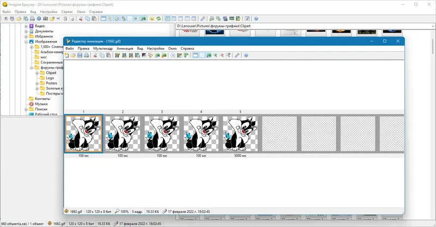Click the paste clipboard icon in Animation Editor toolbar

click(108, 56)
